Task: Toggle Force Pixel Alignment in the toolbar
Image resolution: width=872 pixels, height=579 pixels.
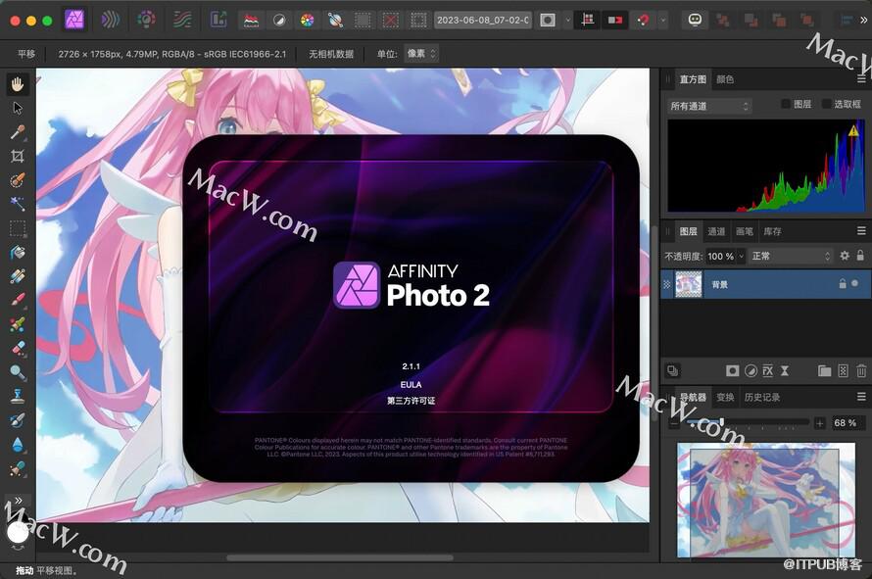Action: coord(587,21)
